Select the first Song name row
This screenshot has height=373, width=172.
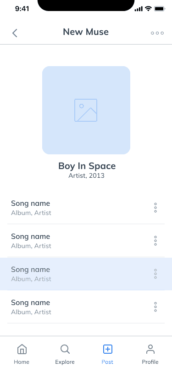pyautogui.click(x=86, y=208)
